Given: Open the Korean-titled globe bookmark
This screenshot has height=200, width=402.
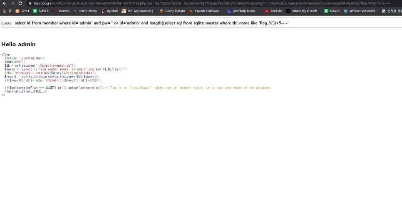Looking at the screenshot, I should coord(392,11).
